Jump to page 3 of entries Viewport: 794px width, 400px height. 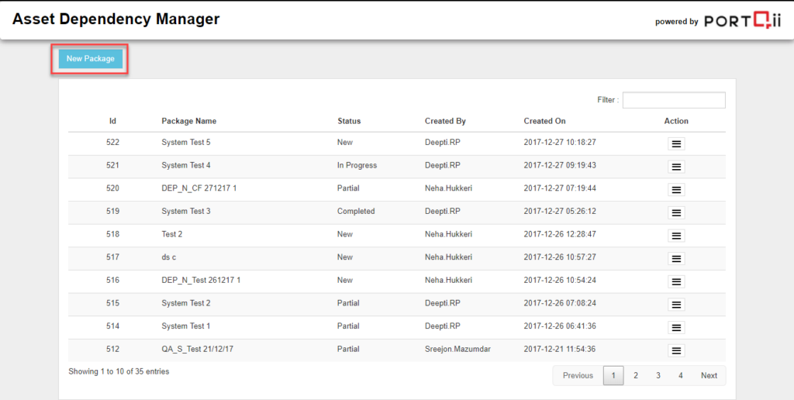658,376
